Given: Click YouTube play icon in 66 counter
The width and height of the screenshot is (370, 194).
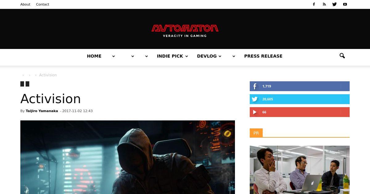Looking at the screenshot, I should coord(255,112).
